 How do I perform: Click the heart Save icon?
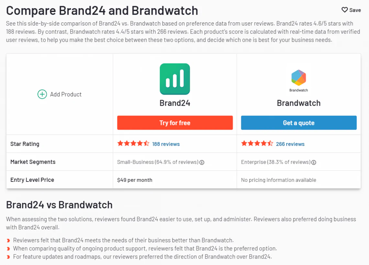344,10
